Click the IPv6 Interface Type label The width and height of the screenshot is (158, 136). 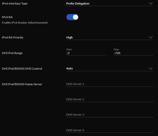click(x=15, y=4)
